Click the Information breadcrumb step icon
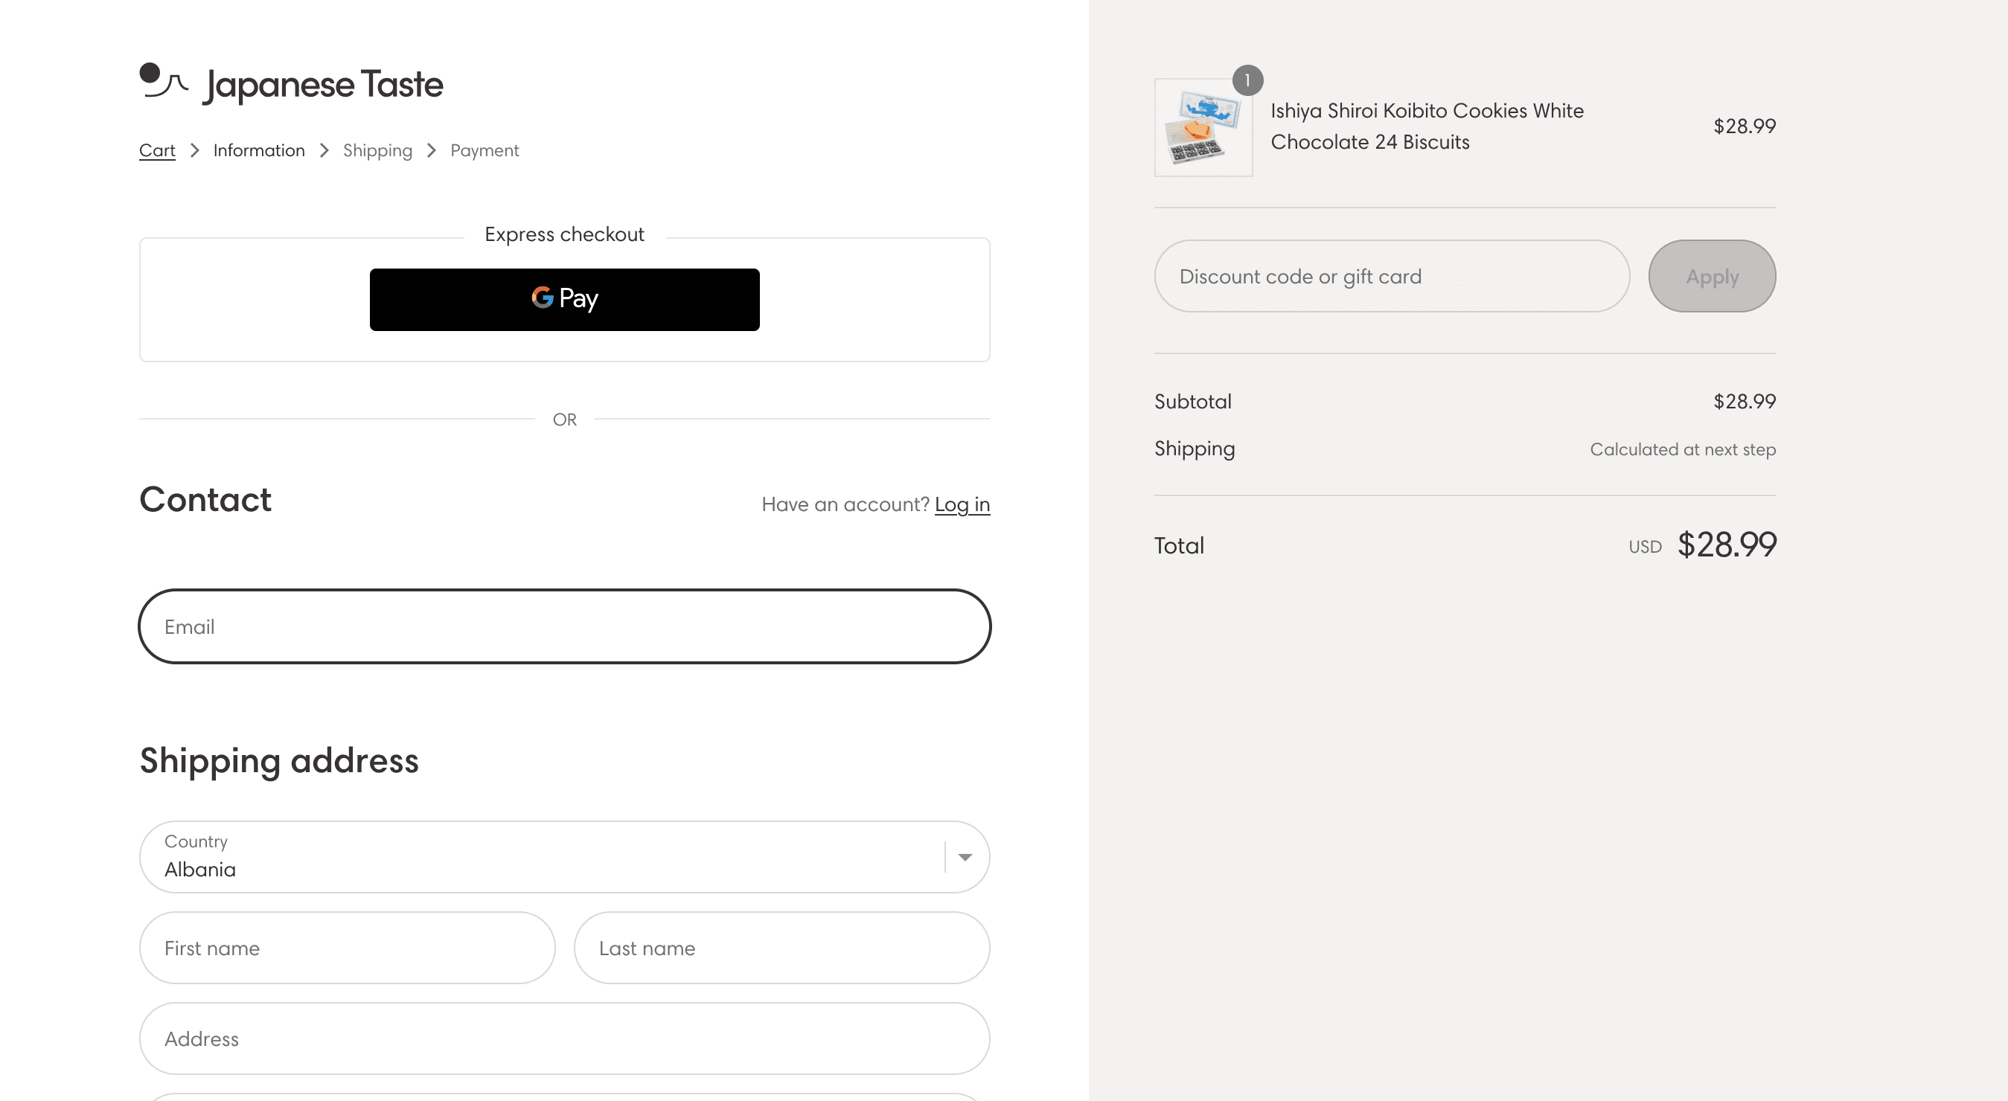 259,150
